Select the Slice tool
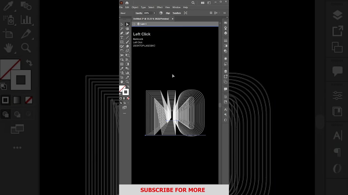 click(127, 77)
